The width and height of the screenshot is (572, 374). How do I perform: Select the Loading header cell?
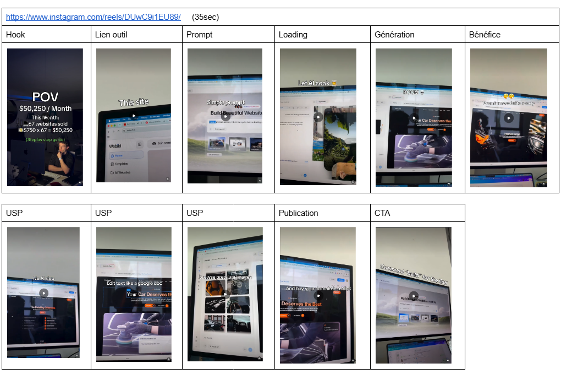tap(323, 34)
